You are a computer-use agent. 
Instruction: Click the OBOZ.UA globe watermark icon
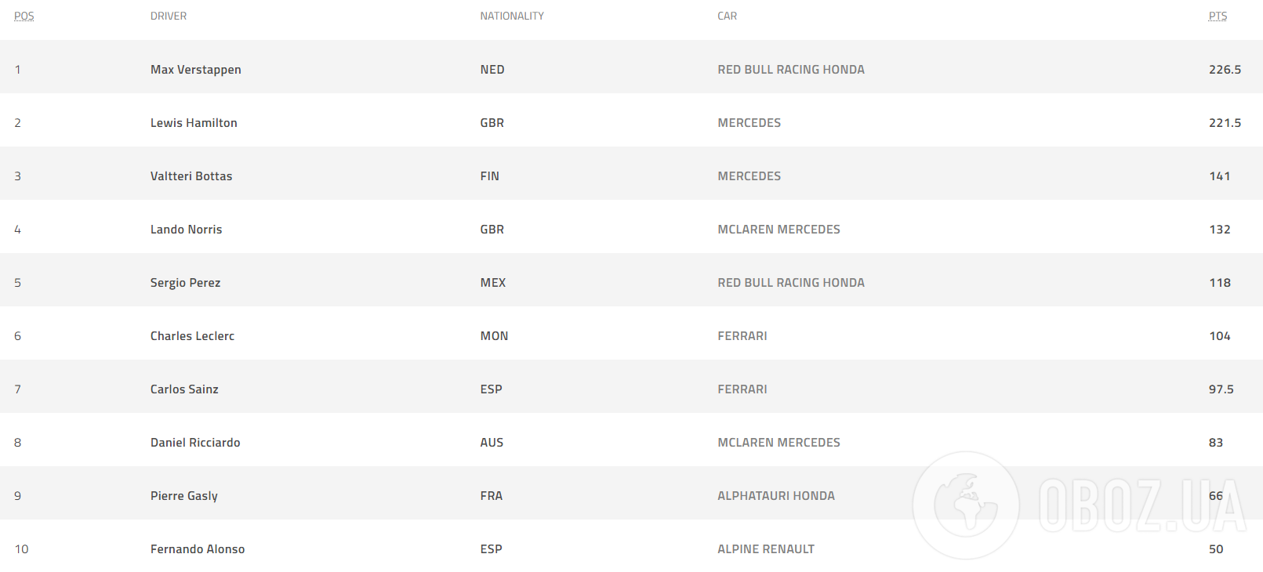966,505
